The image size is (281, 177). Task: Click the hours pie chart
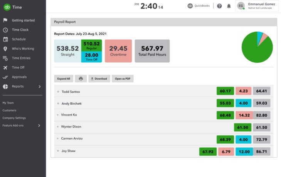click(257, 47)
